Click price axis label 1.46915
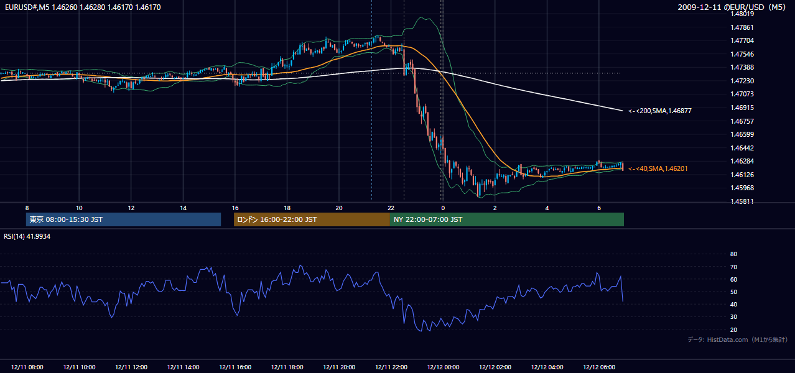795x373 pixels. [x=743, y=108]
